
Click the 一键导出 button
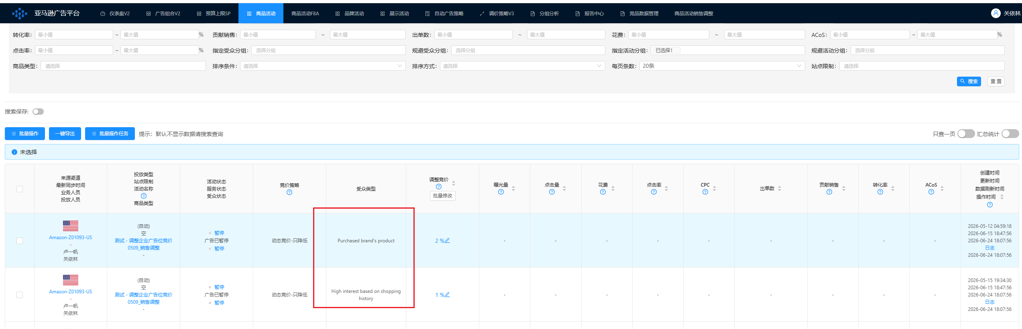pos(65,134)
